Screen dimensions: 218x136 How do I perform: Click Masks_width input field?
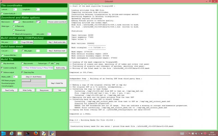coord(15,77)
